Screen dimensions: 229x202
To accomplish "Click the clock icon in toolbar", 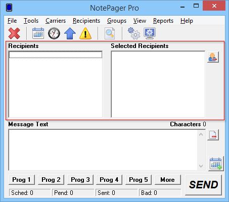I will [x=54, y=33].
